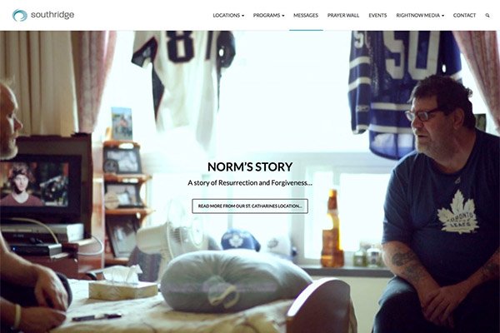500x333 pixels.
Task: Open the Prayer Wall page
Action: coord(343,15)
